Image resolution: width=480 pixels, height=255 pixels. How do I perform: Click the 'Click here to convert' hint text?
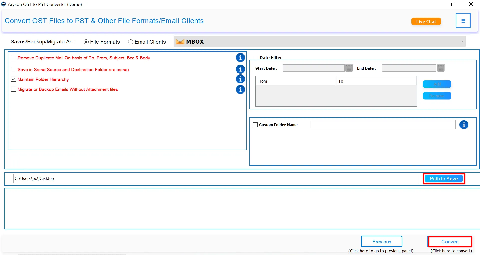[x=451, y=251]
